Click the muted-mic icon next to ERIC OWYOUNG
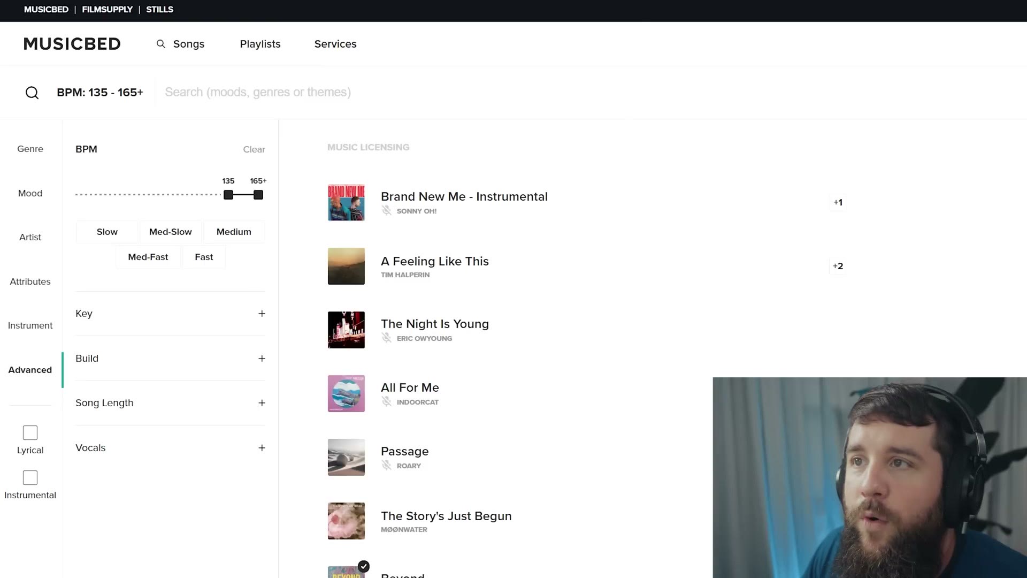1027x578 pixels. pyautogui.click(x=386, y=338)
